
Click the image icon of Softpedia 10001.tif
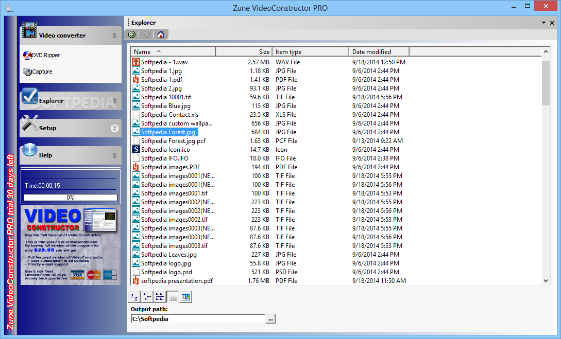tap(136, 97)
